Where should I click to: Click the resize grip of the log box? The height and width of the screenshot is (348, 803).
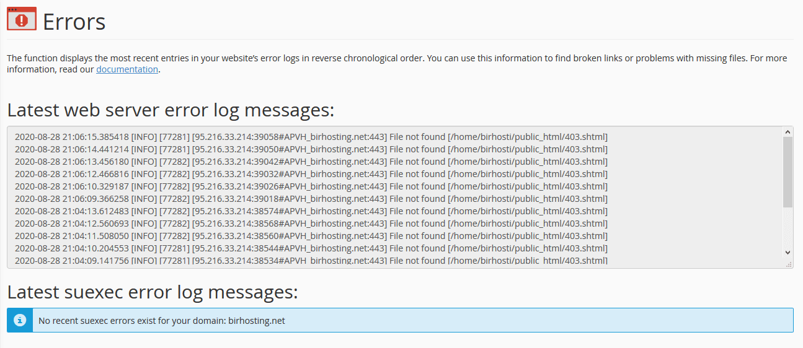(789, 264)
